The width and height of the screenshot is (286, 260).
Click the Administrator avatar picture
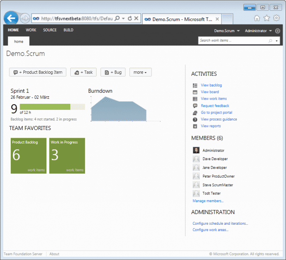(196, 151)
